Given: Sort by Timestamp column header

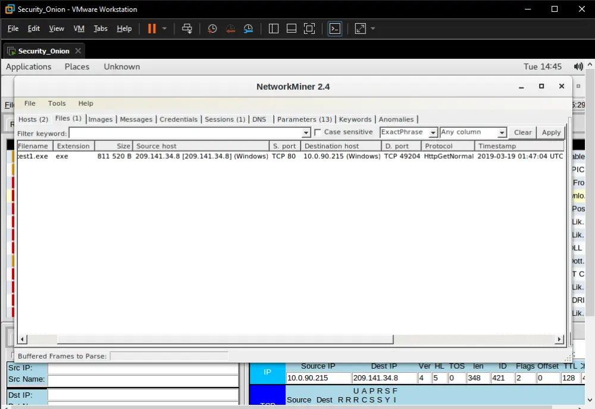Looking at the screenshot, I should tap(519, 146).
